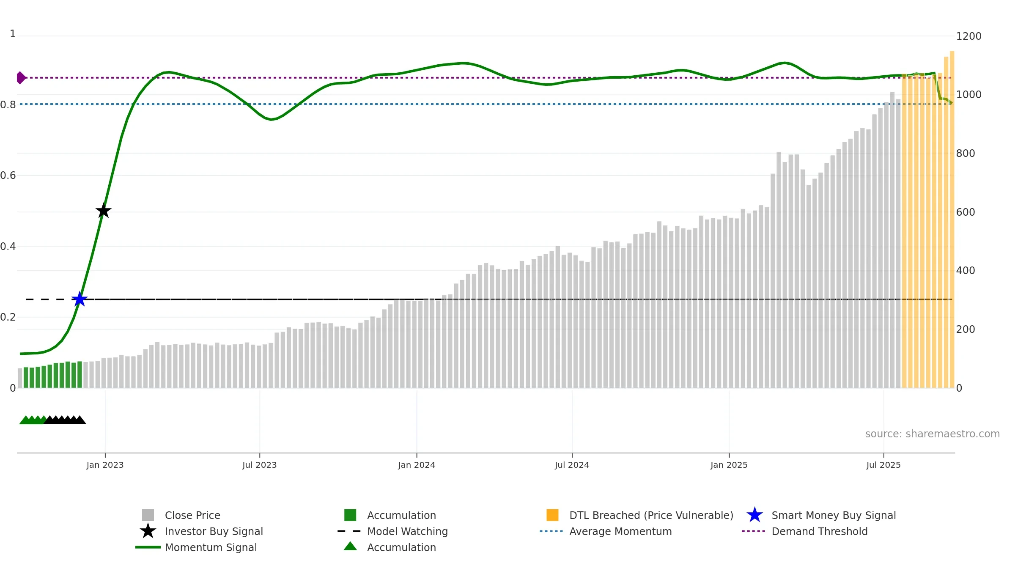The height and width of the screenshot is (571, 1015).
Task: Click the Jan 2024 axis tick label
Action: click(x=417, y=465)
